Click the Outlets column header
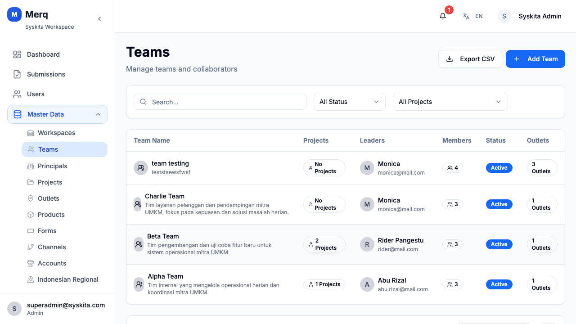Screen dimensions: 576x324 538,140
